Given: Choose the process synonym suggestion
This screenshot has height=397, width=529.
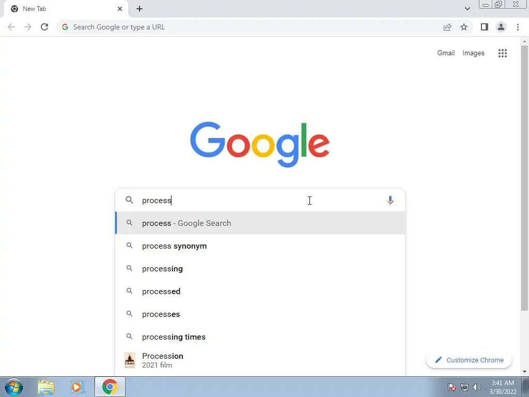Looking at the screenshot, I should pos(260,246).
